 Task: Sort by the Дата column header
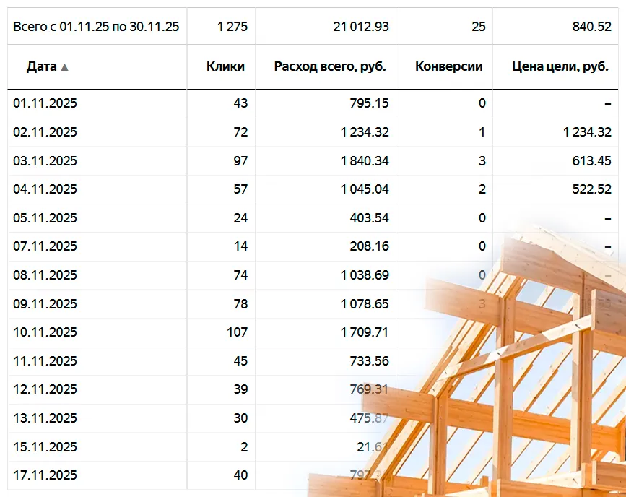[x=41, y=66]
